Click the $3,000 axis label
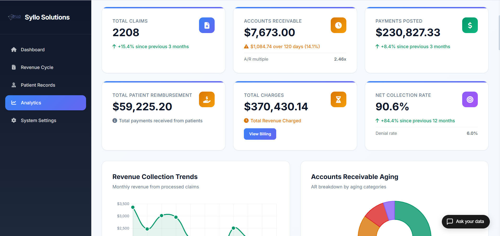500x236 pixels. click(123, 216)
